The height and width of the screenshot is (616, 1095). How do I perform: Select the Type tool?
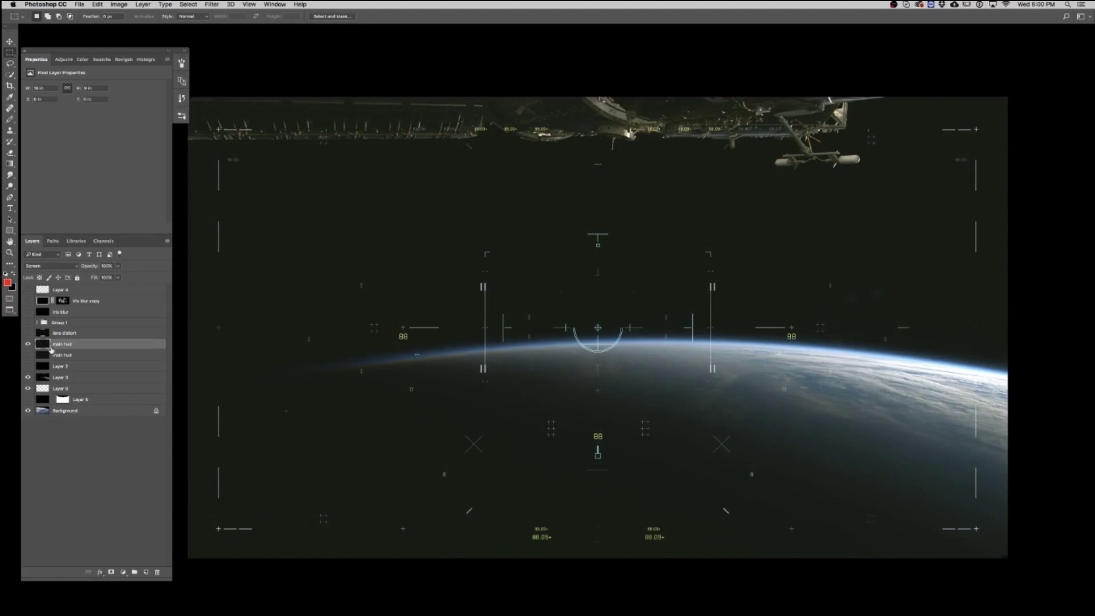[x=10, y=208]
